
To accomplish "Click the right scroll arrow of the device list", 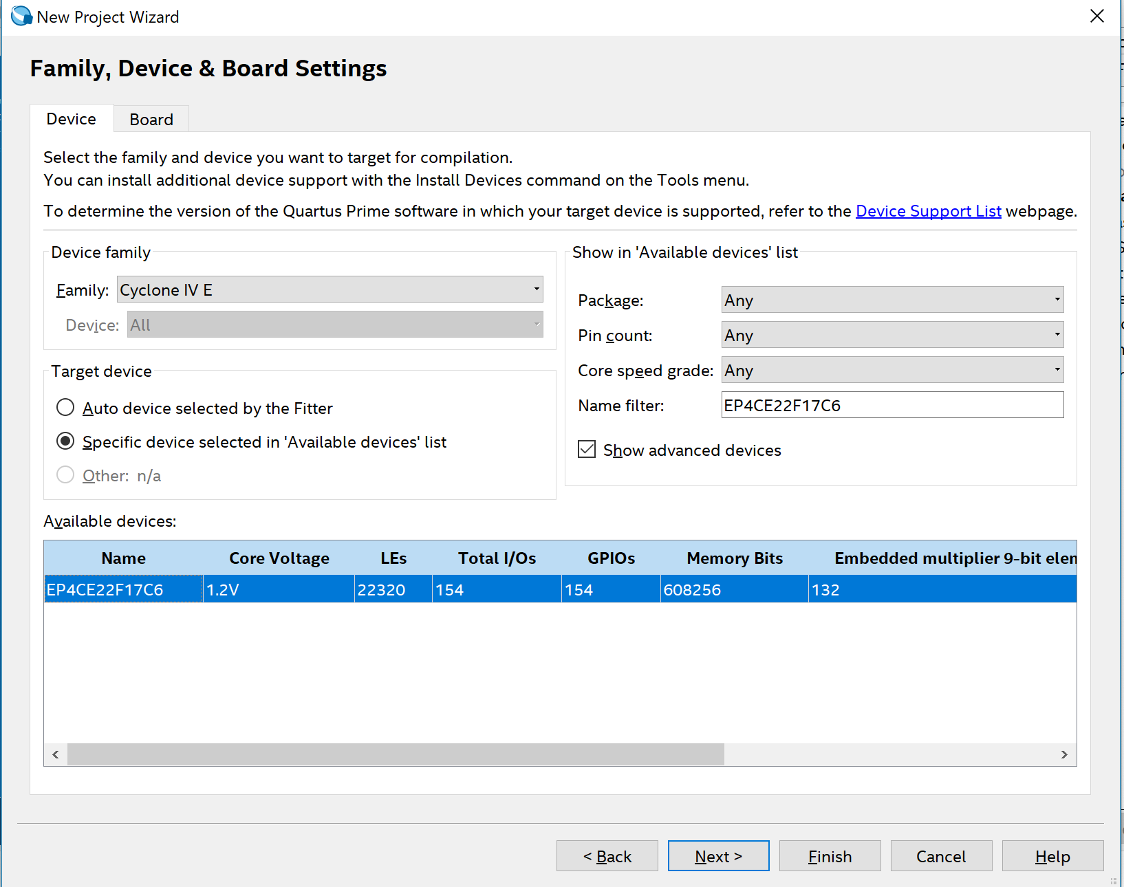I will pos(1064,754).
